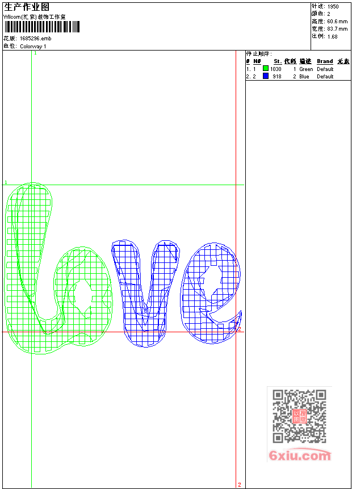Select the green letter "o" embroidery object
This screenshot has width=352, height=489.
[83, 296]
